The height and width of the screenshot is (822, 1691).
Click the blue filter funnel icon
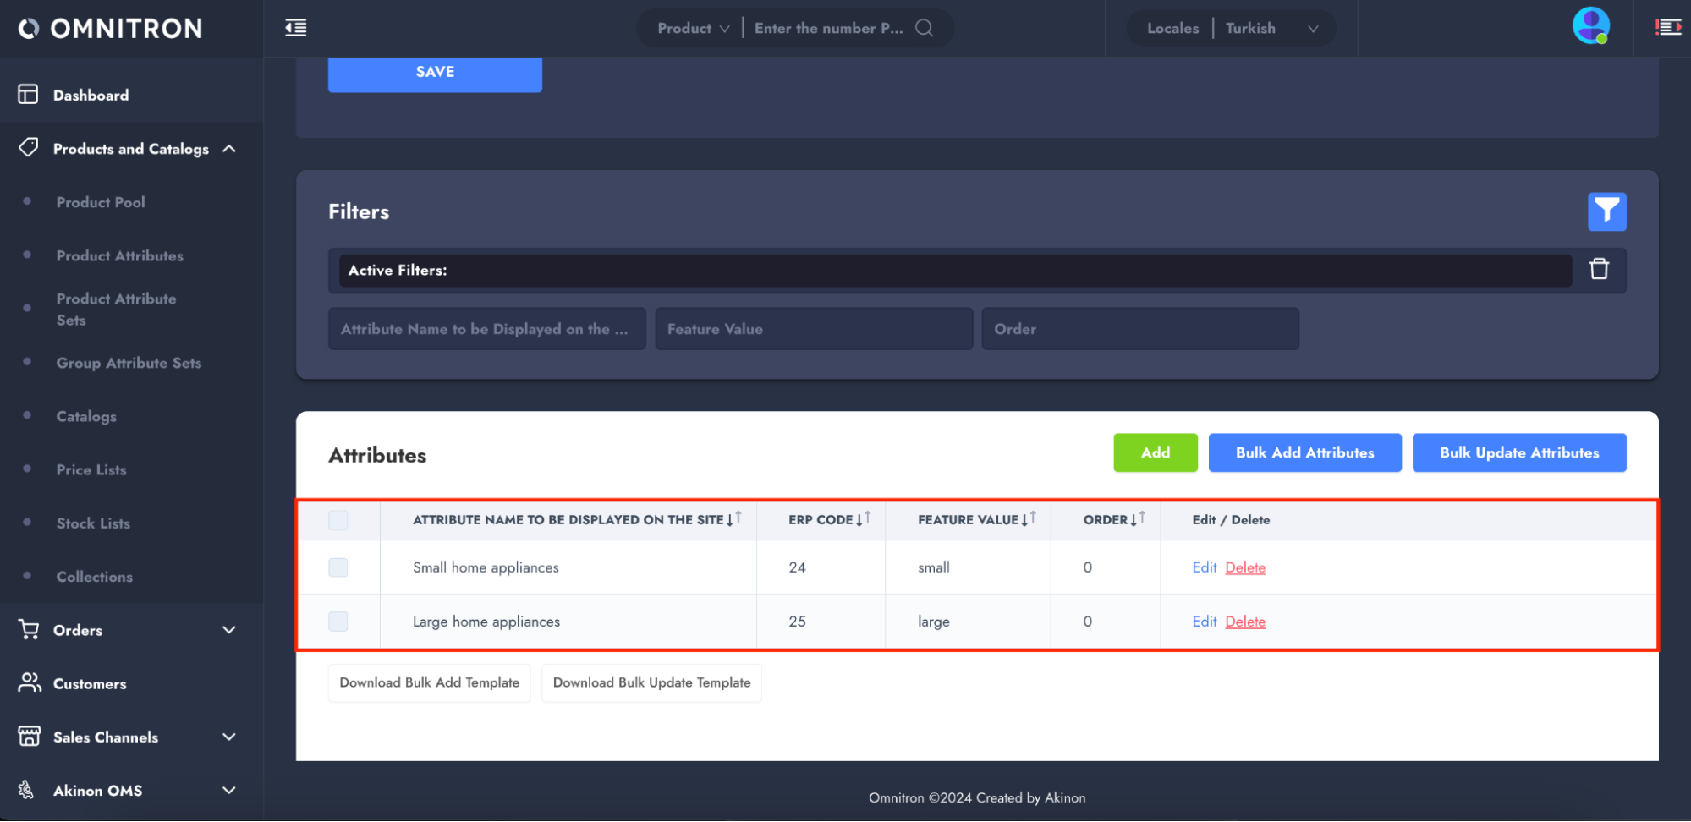[x=1606, y=211]
